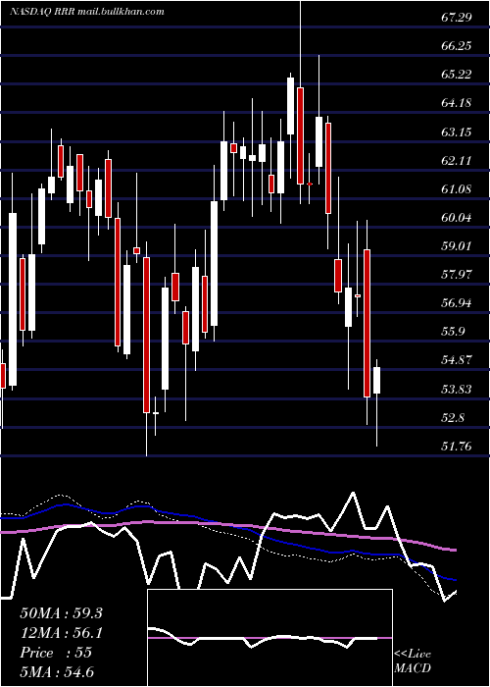Click the 5MA : 54.6 readout
Screen dimensions: 490x687
(x=57, y=672)
